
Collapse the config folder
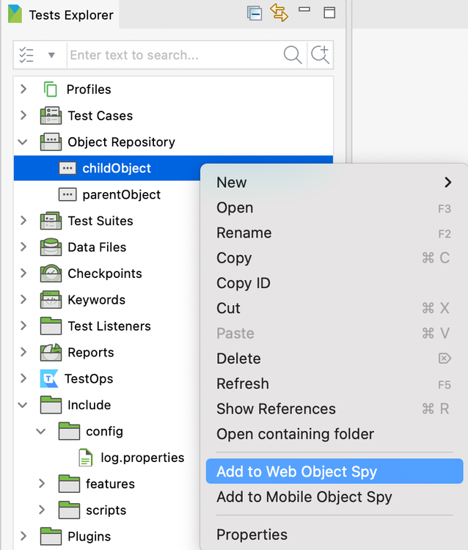point(42,431)
